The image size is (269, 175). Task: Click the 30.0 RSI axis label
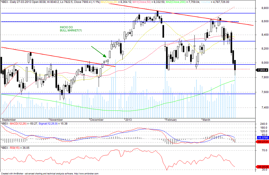264,170
